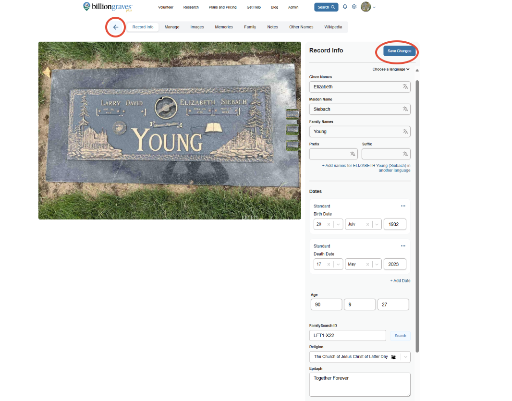Open the Get Help menu
512x401 pixels.
[x=254, y=7]
